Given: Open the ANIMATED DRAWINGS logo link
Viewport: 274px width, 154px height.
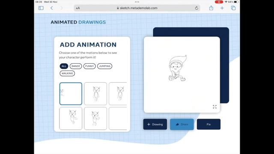Looking at the screenshot, I should (x=78, y=22).
